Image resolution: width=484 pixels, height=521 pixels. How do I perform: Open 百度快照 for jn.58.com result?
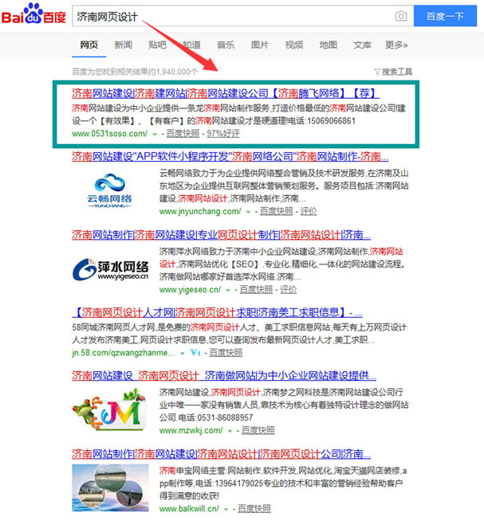226,353
